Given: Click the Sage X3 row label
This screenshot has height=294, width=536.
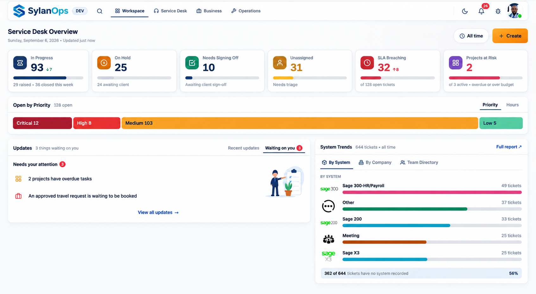Looking at the screenshot, I should (x=351, y=253).
